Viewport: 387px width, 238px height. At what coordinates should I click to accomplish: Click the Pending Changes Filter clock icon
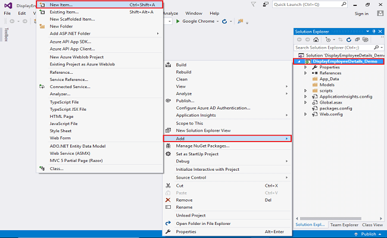click(x=328, y=39)
